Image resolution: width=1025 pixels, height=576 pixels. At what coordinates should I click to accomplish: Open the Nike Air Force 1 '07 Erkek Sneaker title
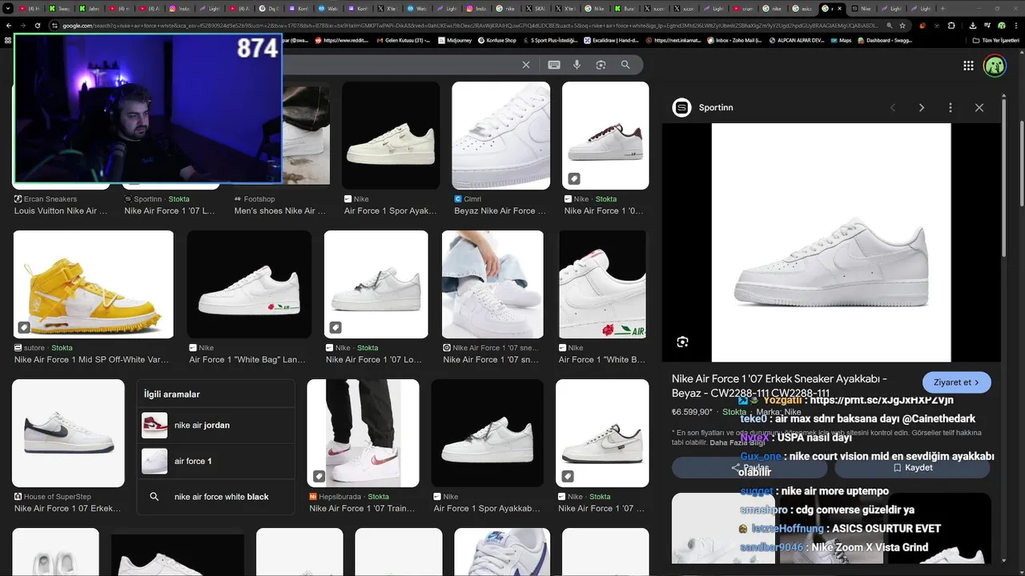[x=780, y=386]
